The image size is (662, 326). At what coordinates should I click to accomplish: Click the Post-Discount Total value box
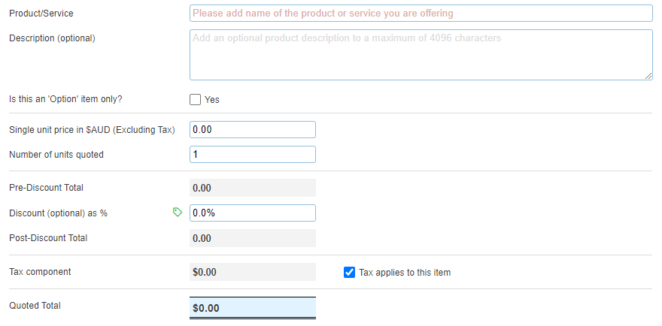tap(253, 238)
